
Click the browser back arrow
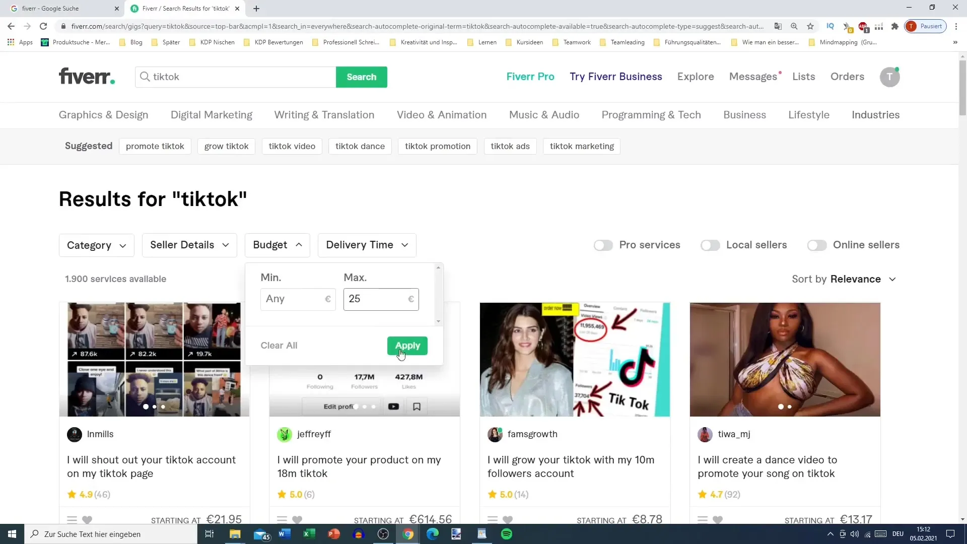(x=11, y=26)
